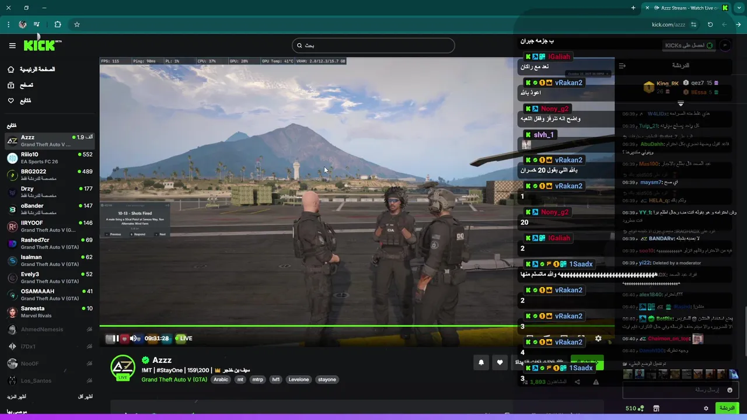
Task: Click the 510 channel points balance
Action: tap(634, 408)
